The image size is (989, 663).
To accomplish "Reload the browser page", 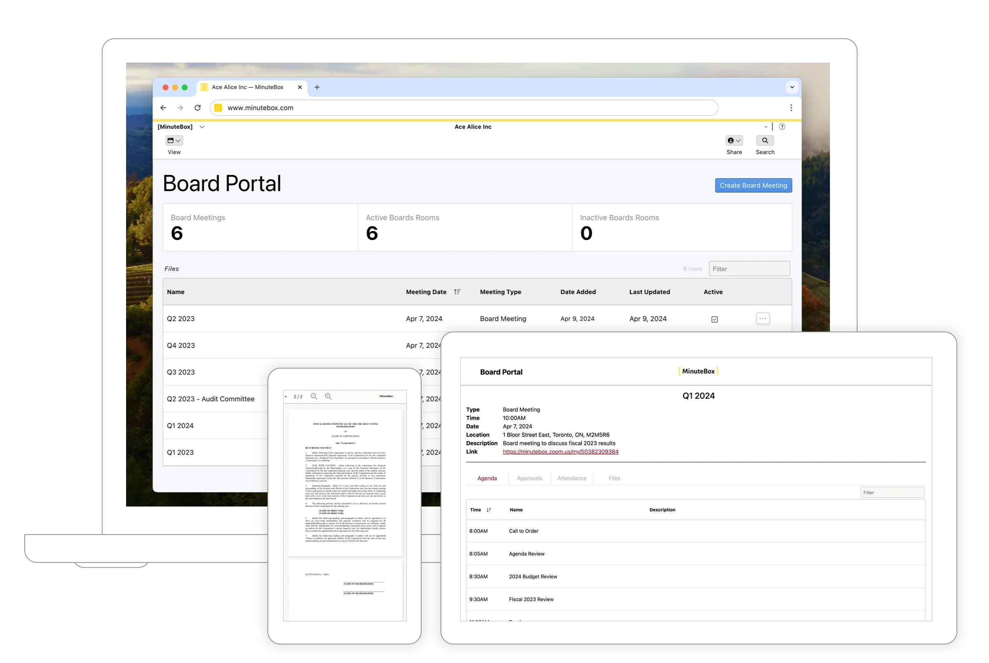I will [197, 108].
